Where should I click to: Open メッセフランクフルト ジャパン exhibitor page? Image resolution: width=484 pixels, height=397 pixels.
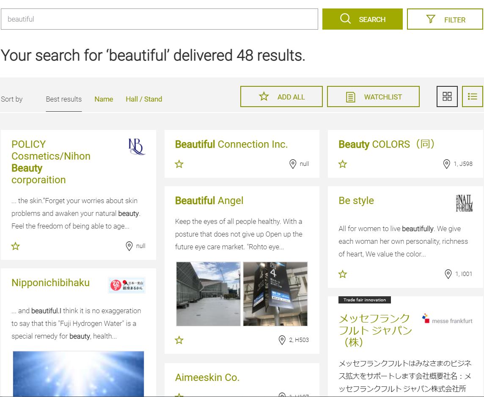tap(375, 330)
